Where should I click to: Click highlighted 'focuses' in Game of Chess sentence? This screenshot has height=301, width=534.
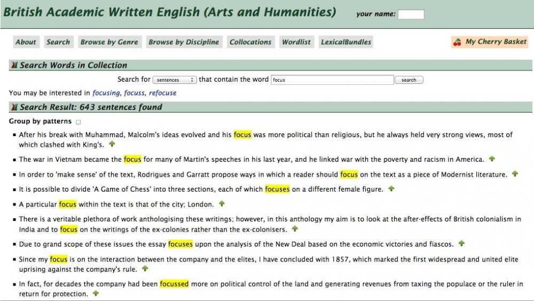[277, 189]
